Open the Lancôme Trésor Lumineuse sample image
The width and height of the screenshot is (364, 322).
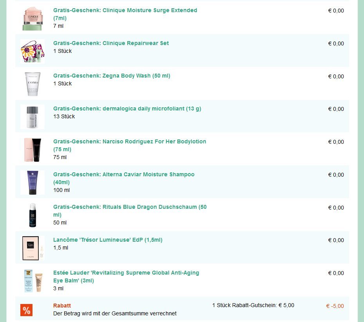tap(32, 248)
